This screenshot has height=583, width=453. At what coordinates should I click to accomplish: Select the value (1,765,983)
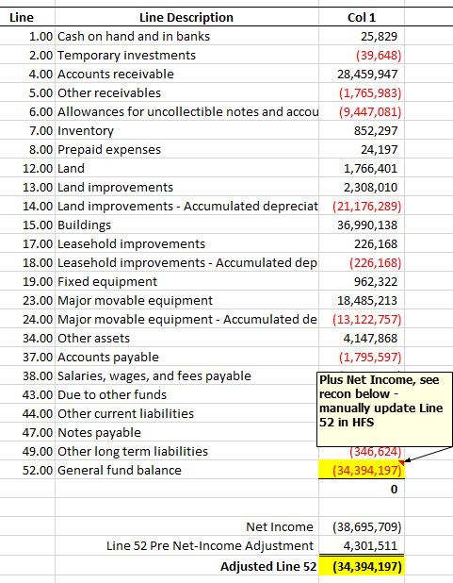coord(362,92)
